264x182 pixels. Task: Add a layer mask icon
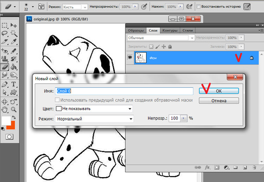[216, 167]
